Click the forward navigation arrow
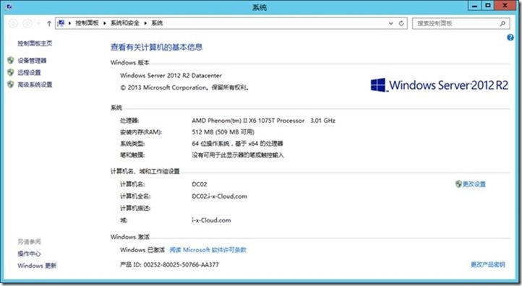 (27, 23)
